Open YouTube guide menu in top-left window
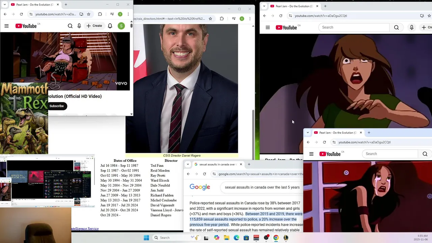432x243 pixels. click(6, 26)
